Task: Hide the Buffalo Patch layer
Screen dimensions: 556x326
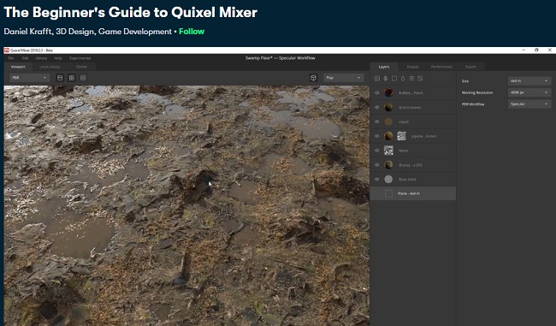Action: pos(377,93)
